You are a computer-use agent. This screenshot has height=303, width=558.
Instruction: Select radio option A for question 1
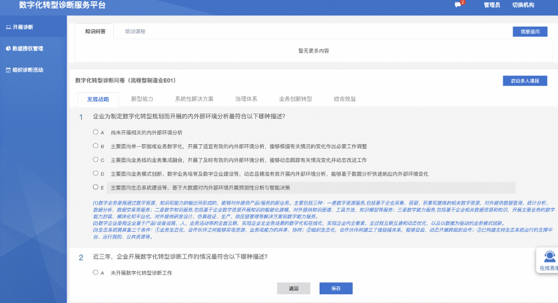tap(95, 132)
